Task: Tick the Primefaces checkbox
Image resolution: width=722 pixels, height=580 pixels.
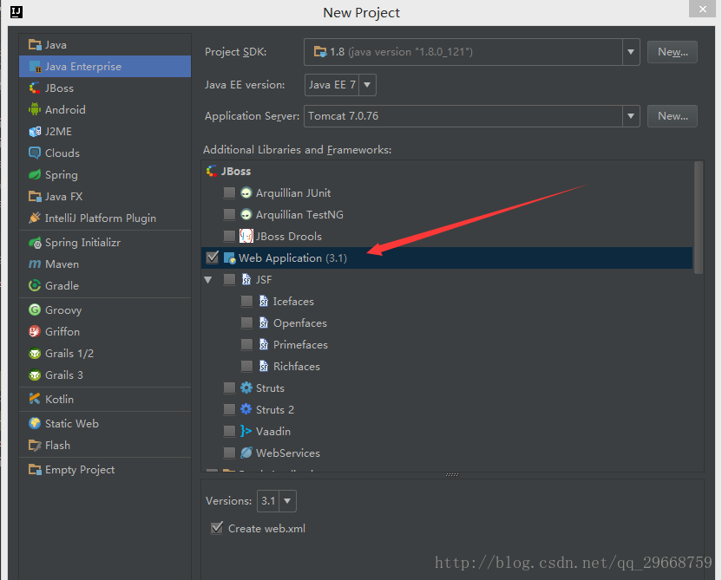Action: pos(246,344)
